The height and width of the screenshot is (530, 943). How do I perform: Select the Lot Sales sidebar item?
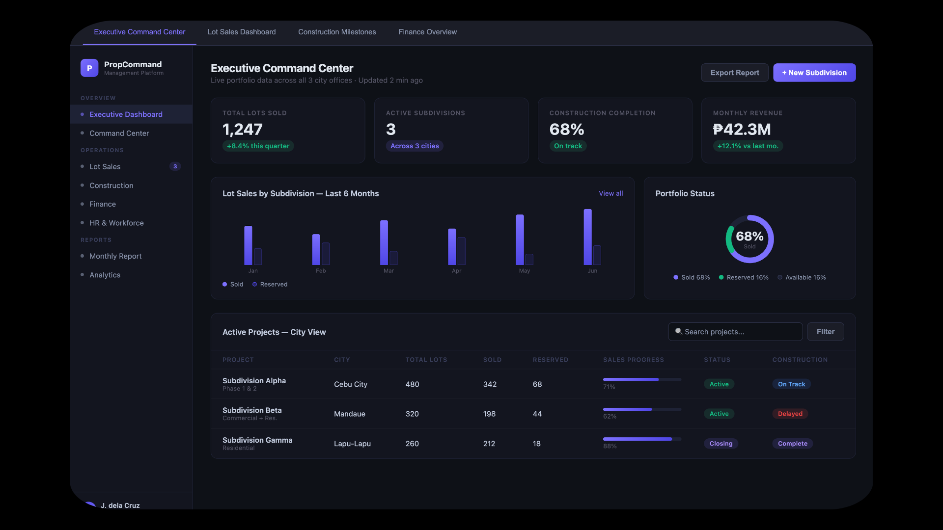click(x=106, y=166)
